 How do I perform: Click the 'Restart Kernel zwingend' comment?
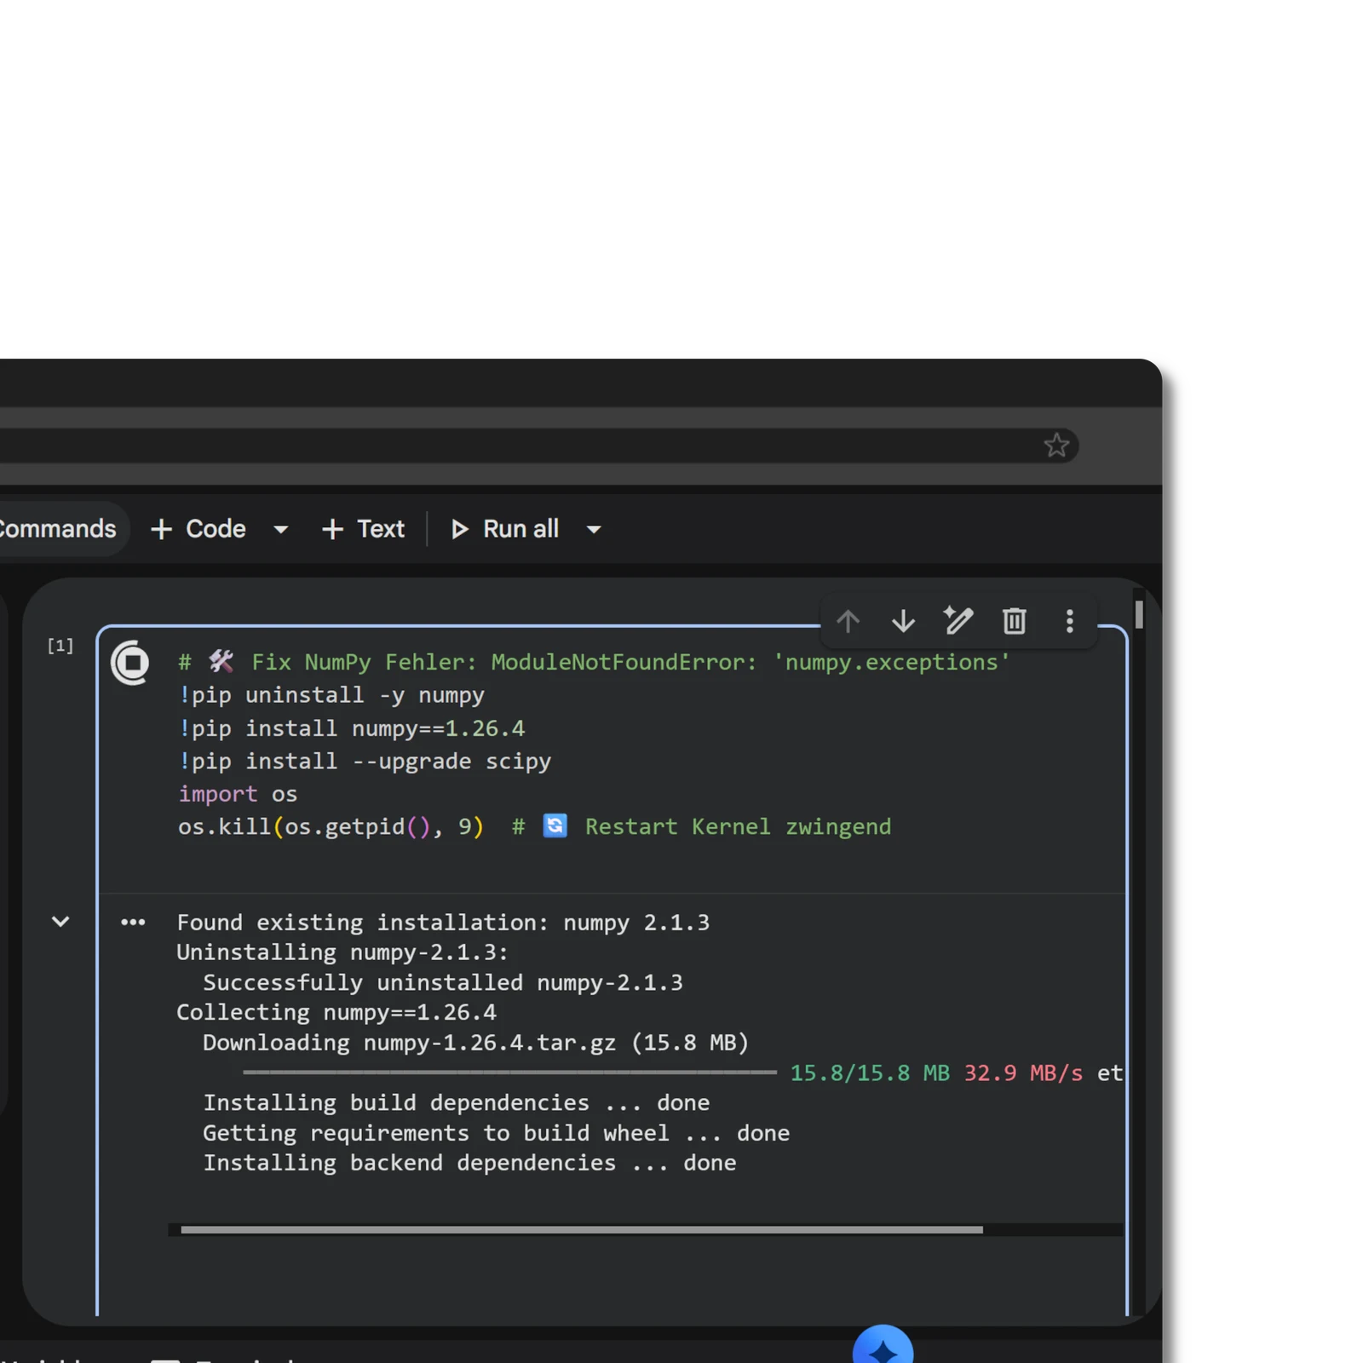(738, 826)
